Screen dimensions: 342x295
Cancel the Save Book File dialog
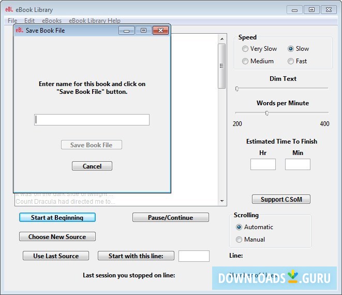[x=92, y=166]
